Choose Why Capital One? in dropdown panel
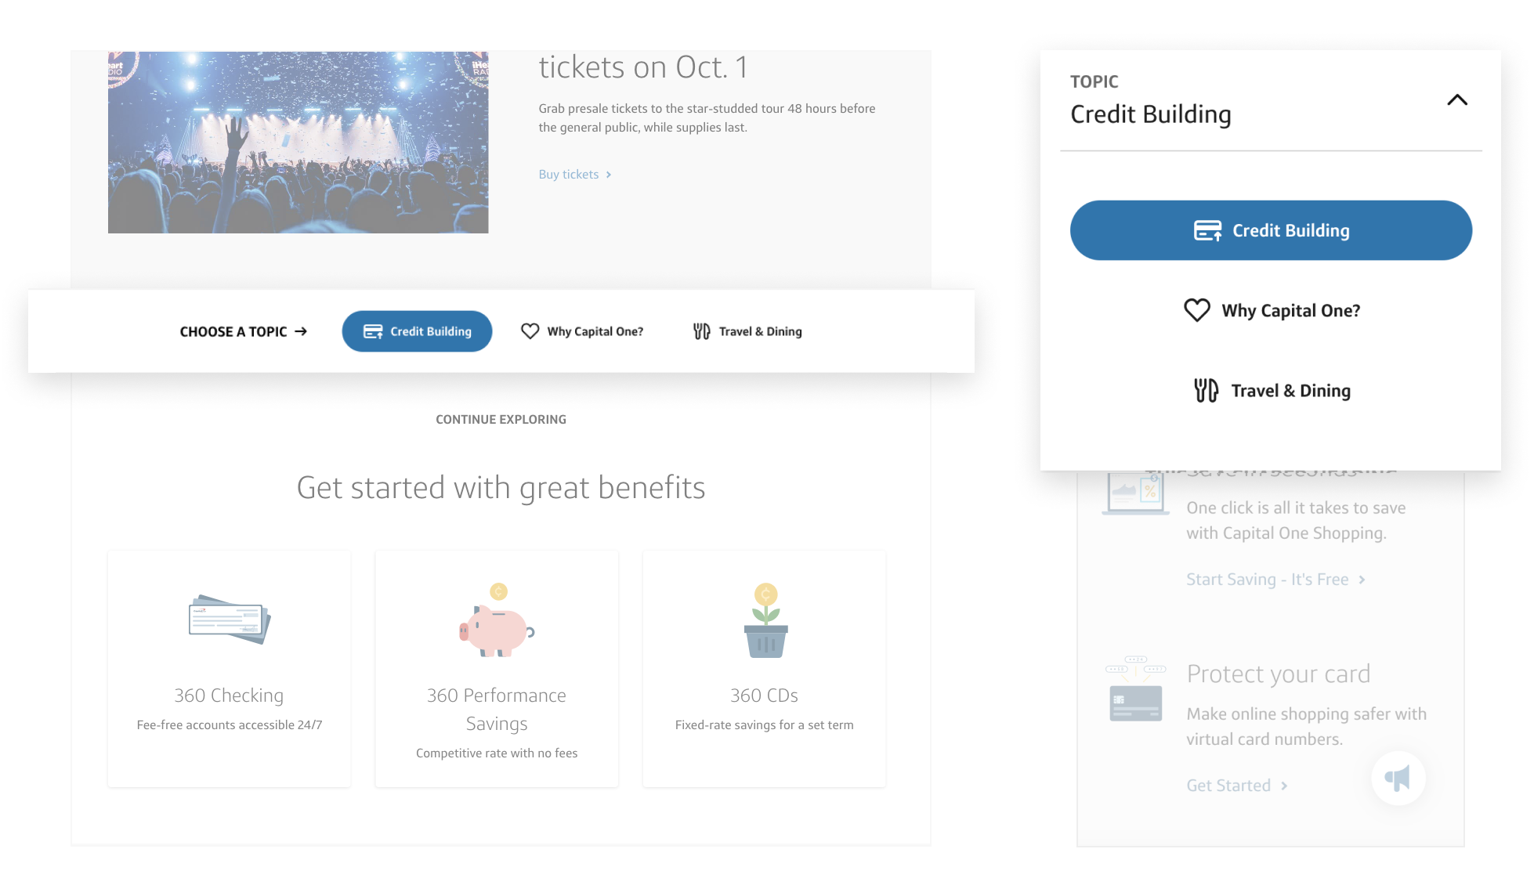This screenshot has width=1534, height=896. (1272, 310)
